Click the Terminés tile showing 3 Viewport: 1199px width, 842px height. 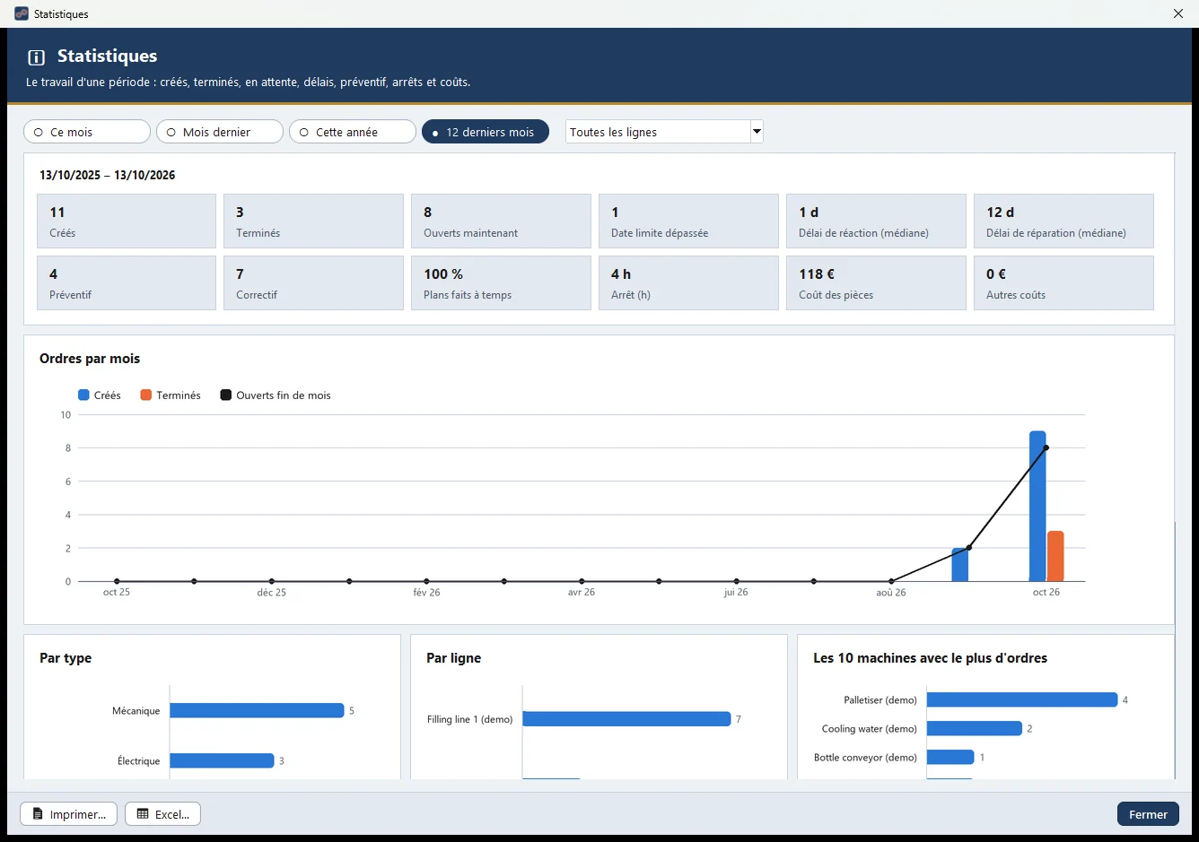(x=313, y=221)
